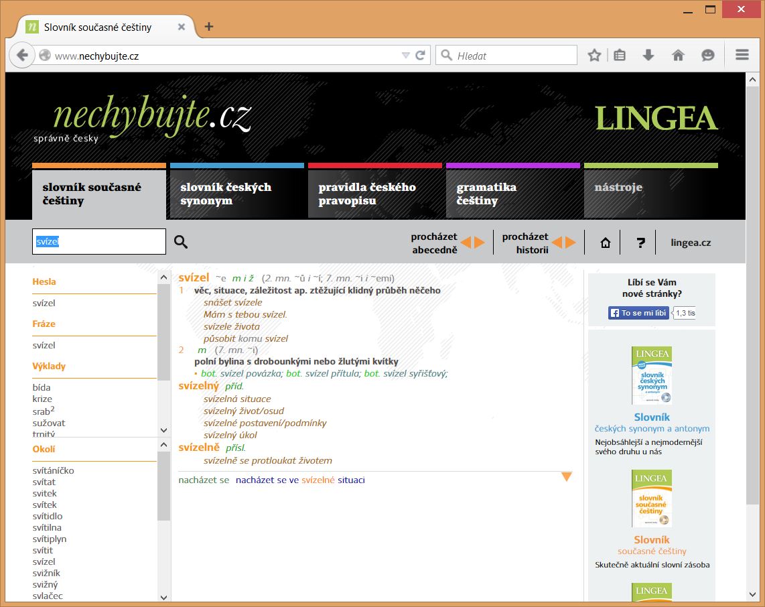Click the main page vertical scrollbar thumb
This screenshot has width=765, height=607.
752,295
